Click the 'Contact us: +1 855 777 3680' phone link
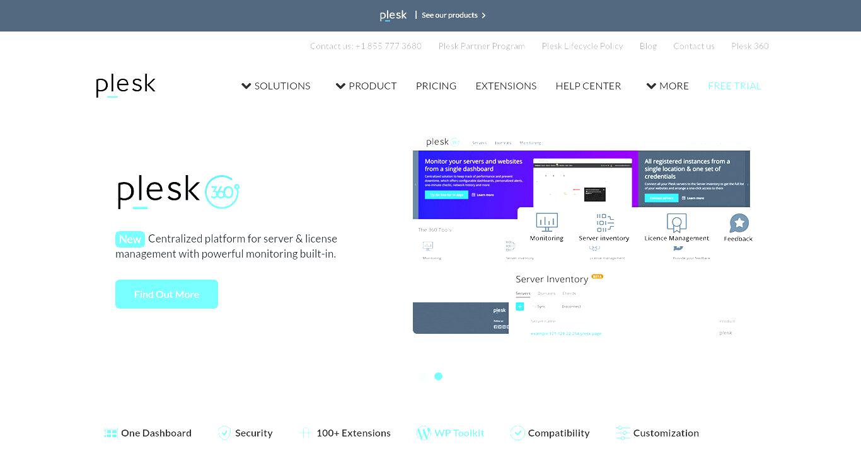 tap(366, 46)
